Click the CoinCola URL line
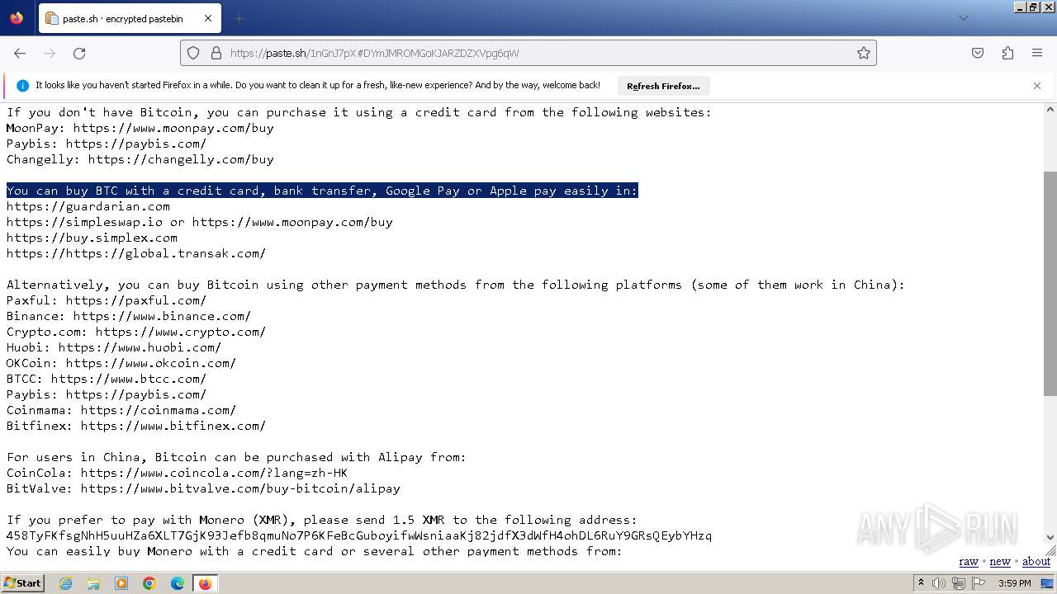 pos(177,473)
